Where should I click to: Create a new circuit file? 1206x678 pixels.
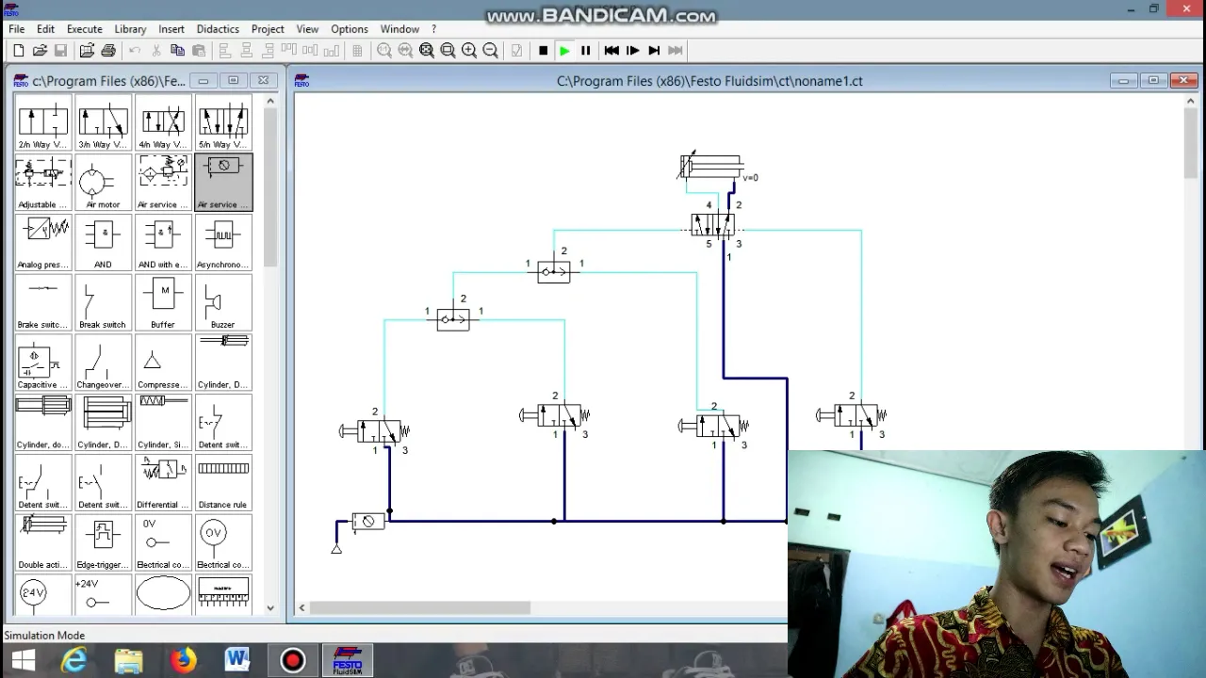[18, 51]
